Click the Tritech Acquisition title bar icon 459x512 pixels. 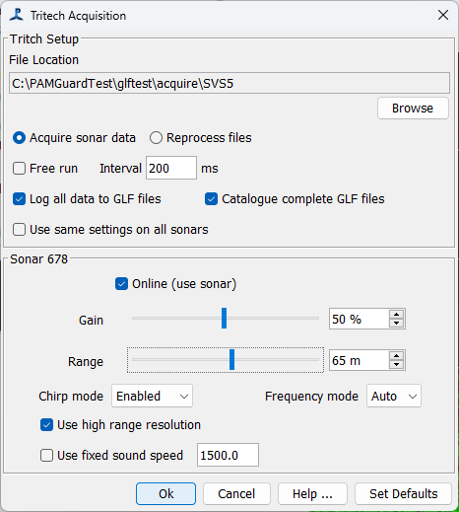tap(17, 15)
